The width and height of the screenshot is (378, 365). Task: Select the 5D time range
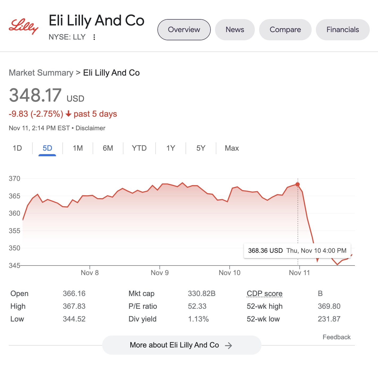click(47, 148)
